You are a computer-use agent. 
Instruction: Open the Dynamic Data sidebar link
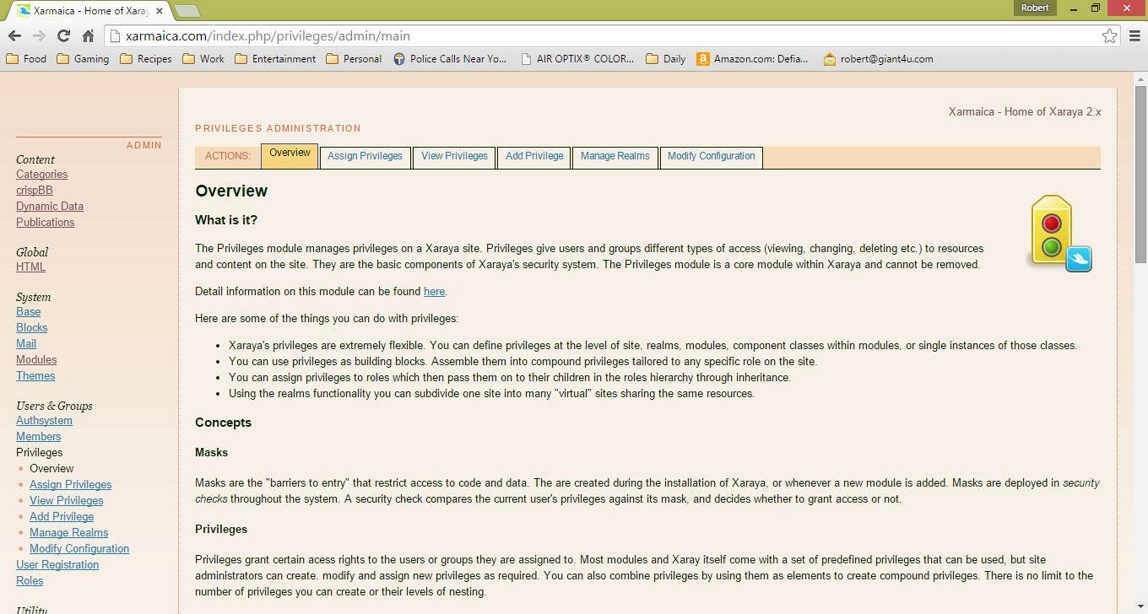[49, 206]
